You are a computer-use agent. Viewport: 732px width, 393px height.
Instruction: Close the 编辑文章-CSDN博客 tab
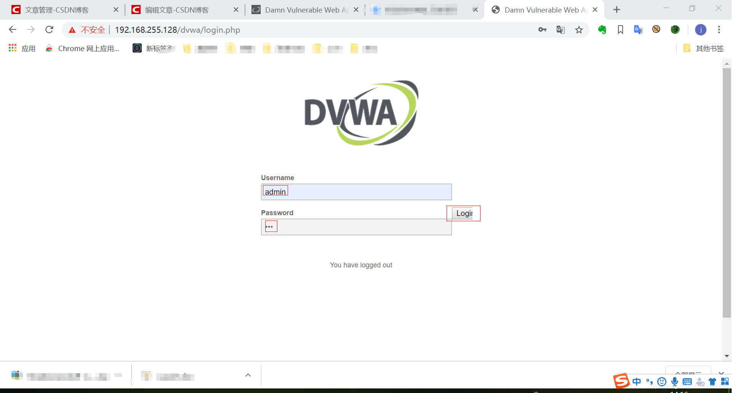[x=236, y=10]
